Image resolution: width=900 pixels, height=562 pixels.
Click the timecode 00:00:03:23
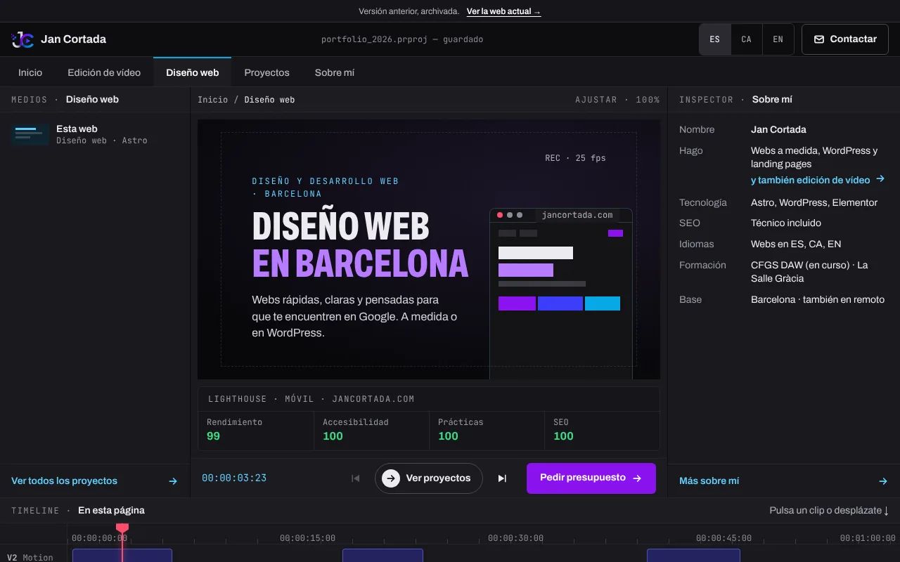234,478
